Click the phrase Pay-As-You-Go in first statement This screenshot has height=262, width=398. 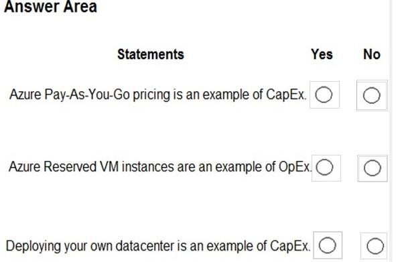click(x=87, y=94)
